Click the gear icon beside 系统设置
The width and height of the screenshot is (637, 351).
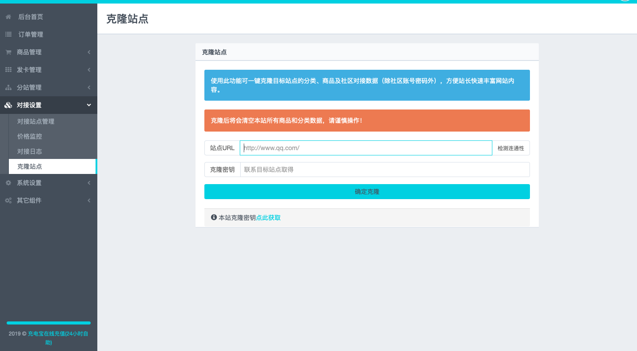pyautogui.click(x=8, y=183)
